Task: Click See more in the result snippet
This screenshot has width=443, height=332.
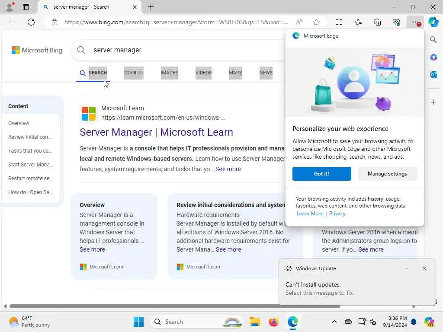Action: [x=228, y=169]
